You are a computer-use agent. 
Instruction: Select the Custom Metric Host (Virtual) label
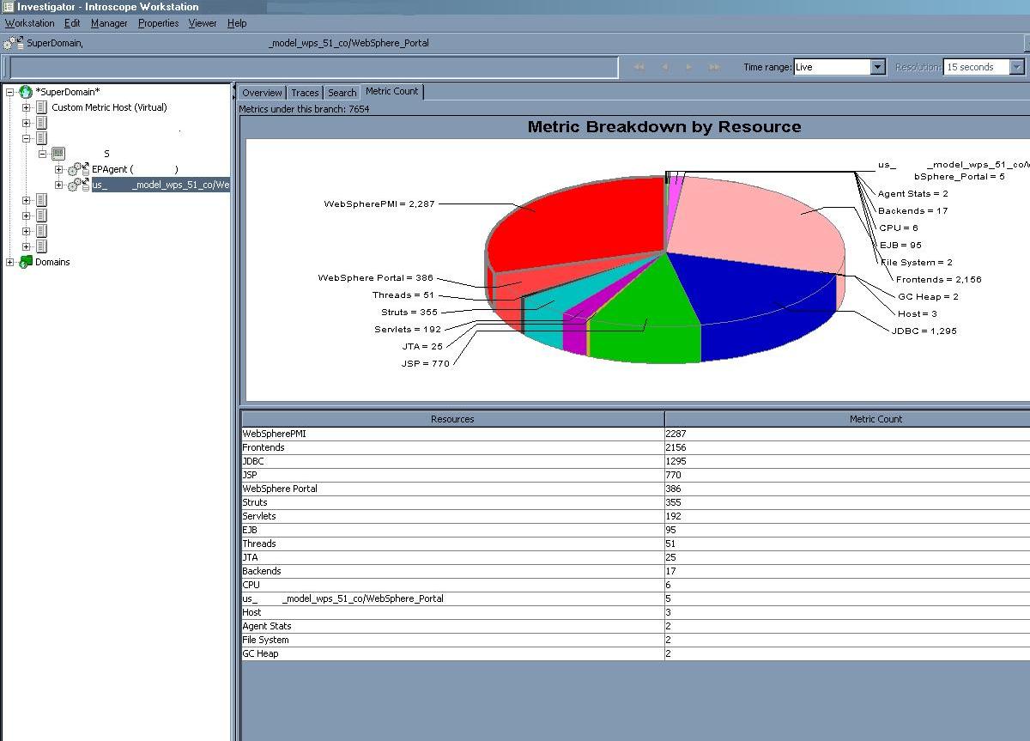click(x=109, y=107)
